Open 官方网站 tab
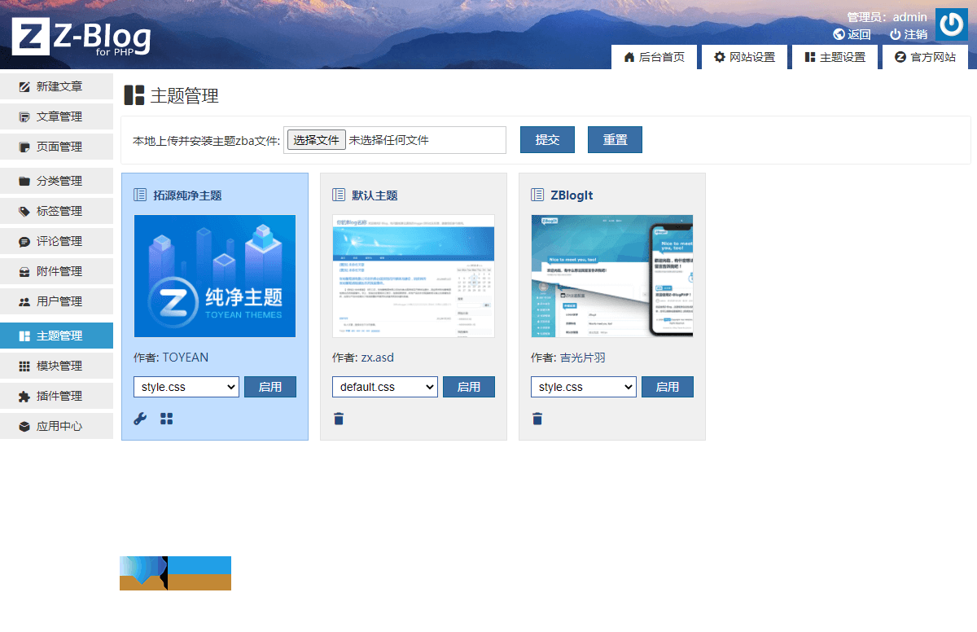This screenshot has height=632, width=977. (x=925, y=57)
